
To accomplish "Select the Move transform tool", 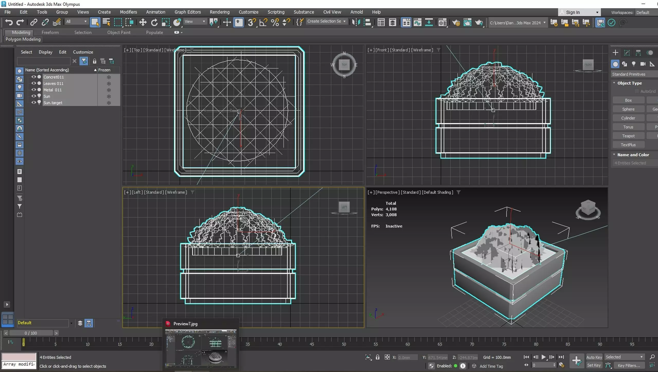I will [143, 23].
